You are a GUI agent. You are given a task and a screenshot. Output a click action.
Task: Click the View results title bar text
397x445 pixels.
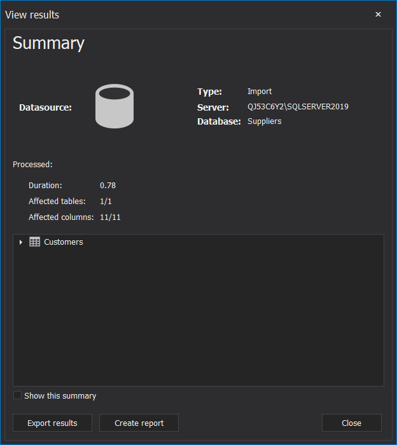[32, 15]
